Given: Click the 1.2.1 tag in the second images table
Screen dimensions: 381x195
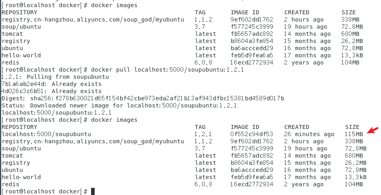Looking at the screenshot, I should [x=203, y=134].
